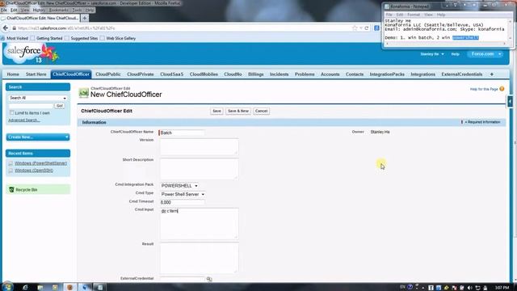Open the IntegrationPacks tab
This screenshot has width=517, height=291.
pyautogui.click(x=387, y=74)
